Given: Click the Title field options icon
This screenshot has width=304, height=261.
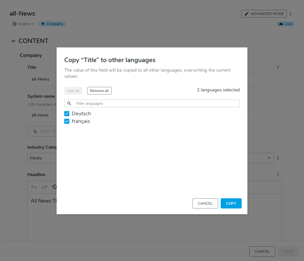Looking at the screenshot, I should click(278, 67).
